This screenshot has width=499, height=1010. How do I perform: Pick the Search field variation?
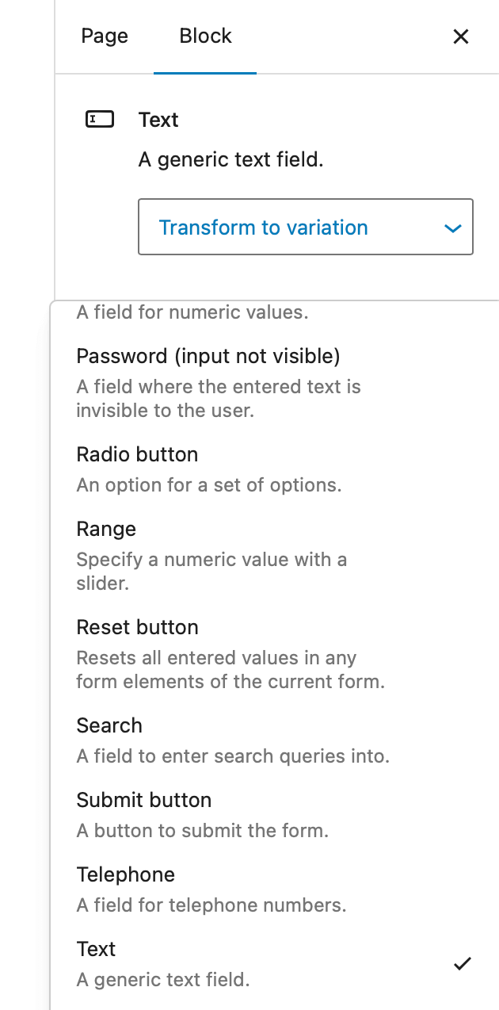[x=109, y=725]
